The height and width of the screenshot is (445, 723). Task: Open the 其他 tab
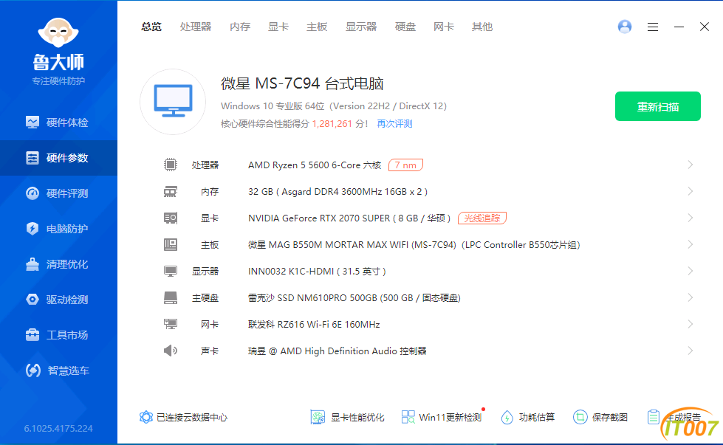pos(482,27)
